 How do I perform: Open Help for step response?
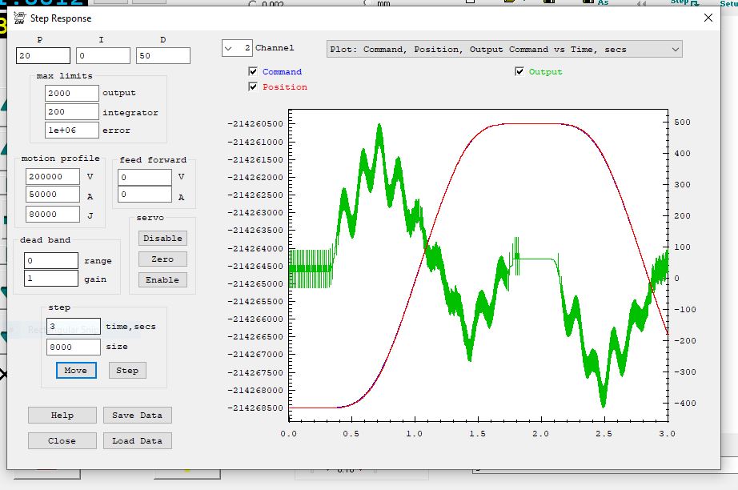click(x=62, y=416)
